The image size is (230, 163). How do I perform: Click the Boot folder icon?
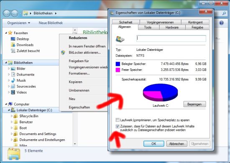coord(16,128)
